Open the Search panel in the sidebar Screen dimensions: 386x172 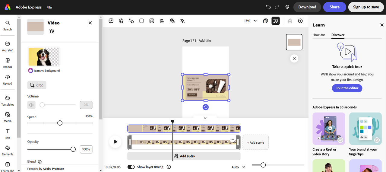(x=8, y=26)
